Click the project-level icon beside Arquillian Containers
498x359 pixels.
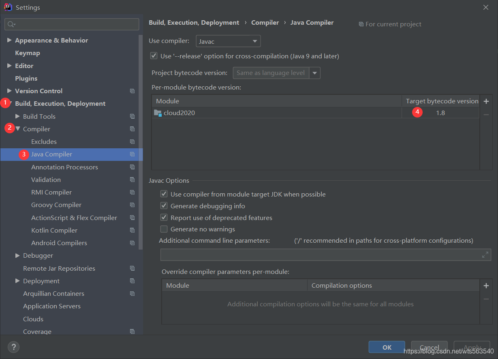click(x=132, y=294)
